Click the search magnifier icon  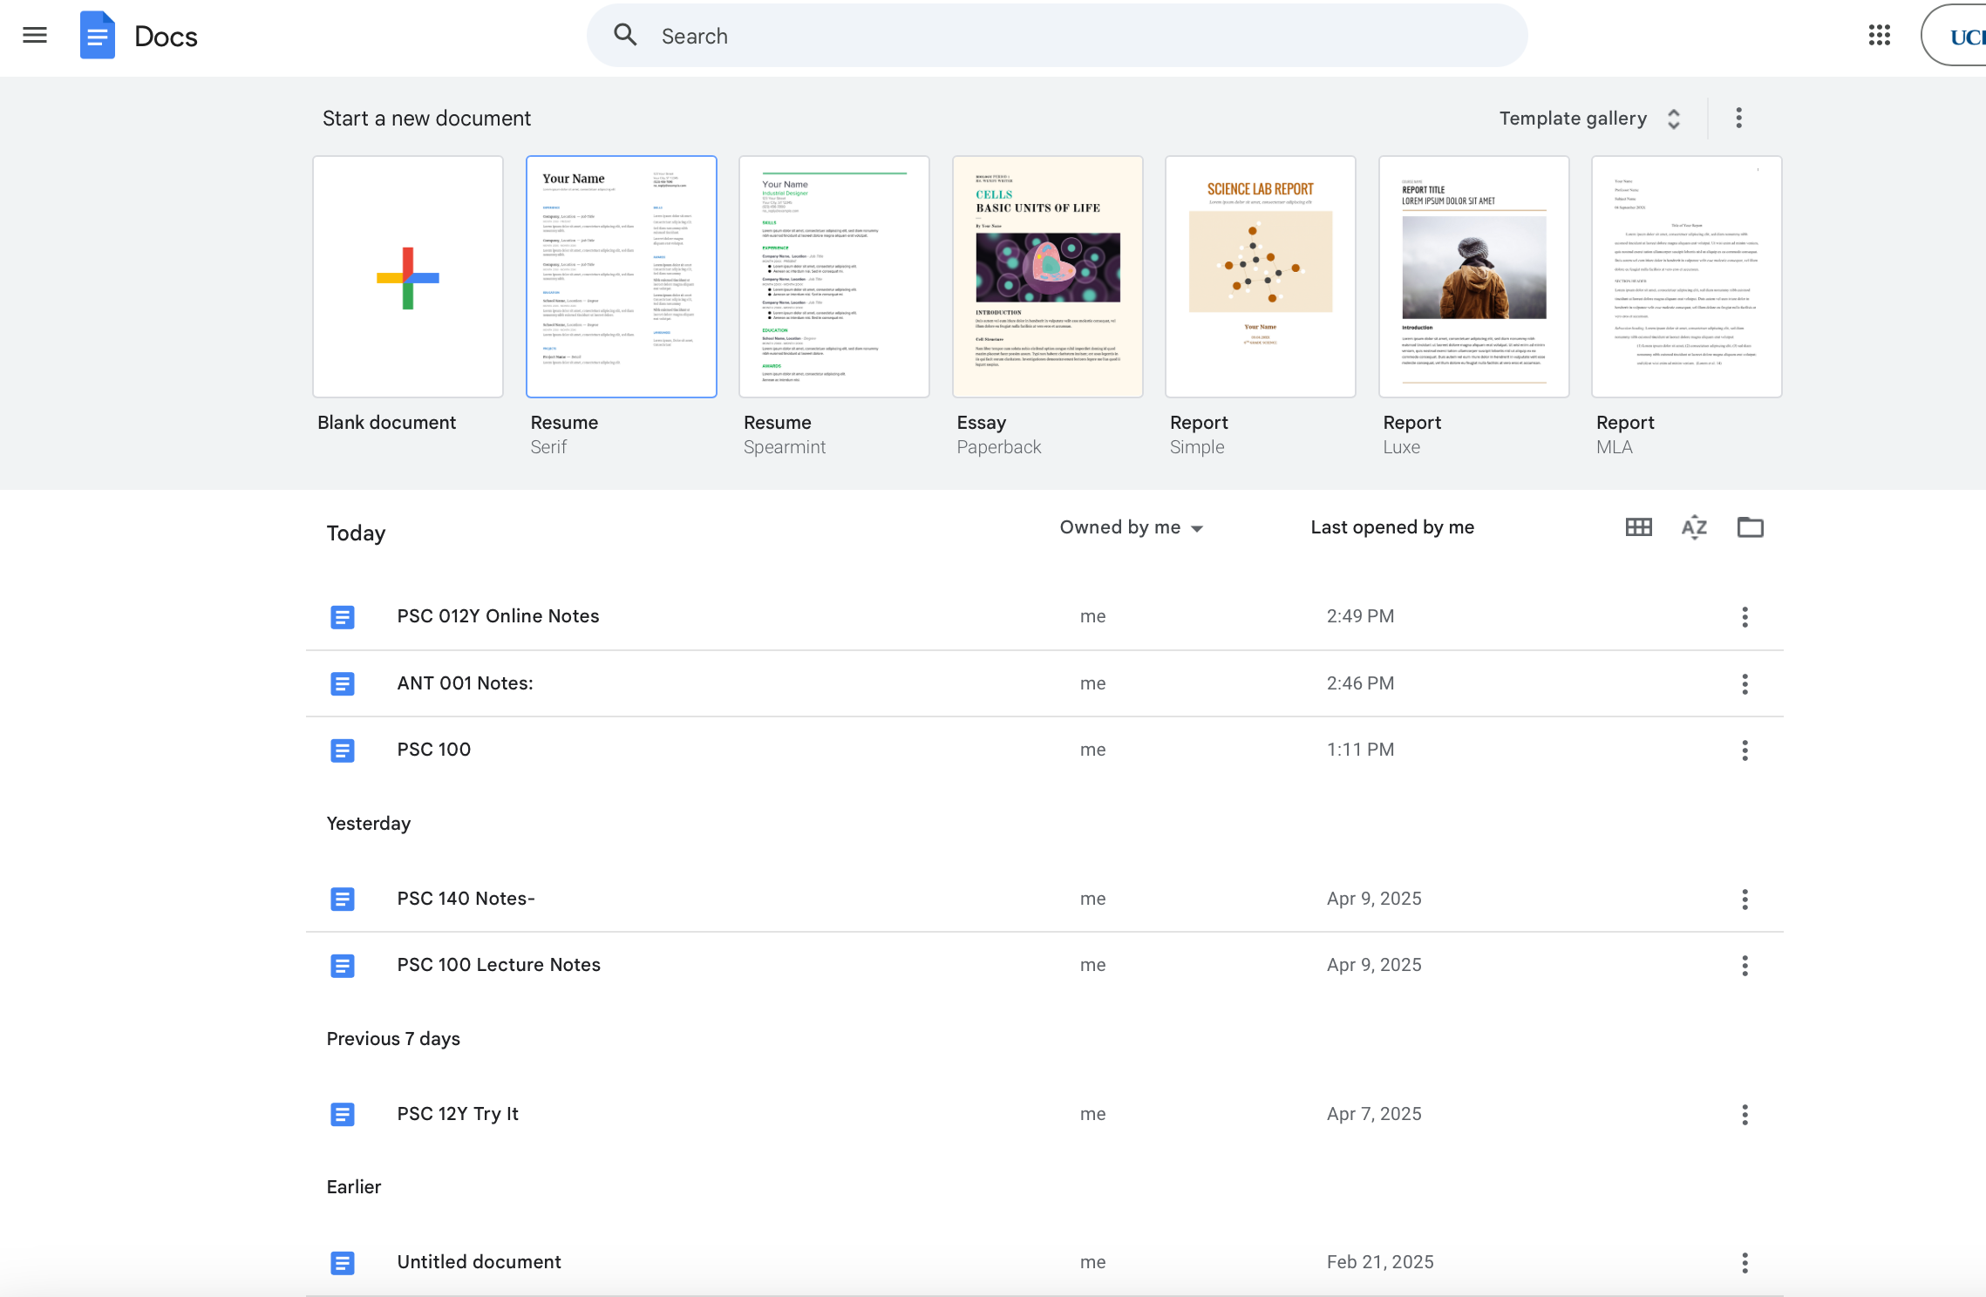pyautogui.click(x=625, y=36)
